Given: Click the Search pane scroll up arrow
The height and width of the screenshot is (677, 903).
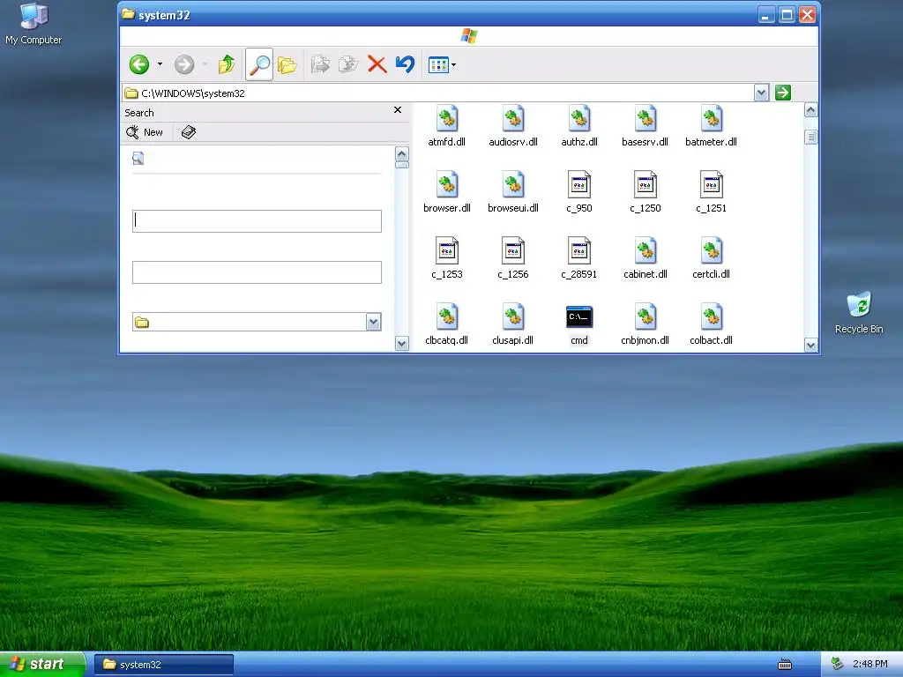Looking at the screenshot, I should click(x=402, y=153).
